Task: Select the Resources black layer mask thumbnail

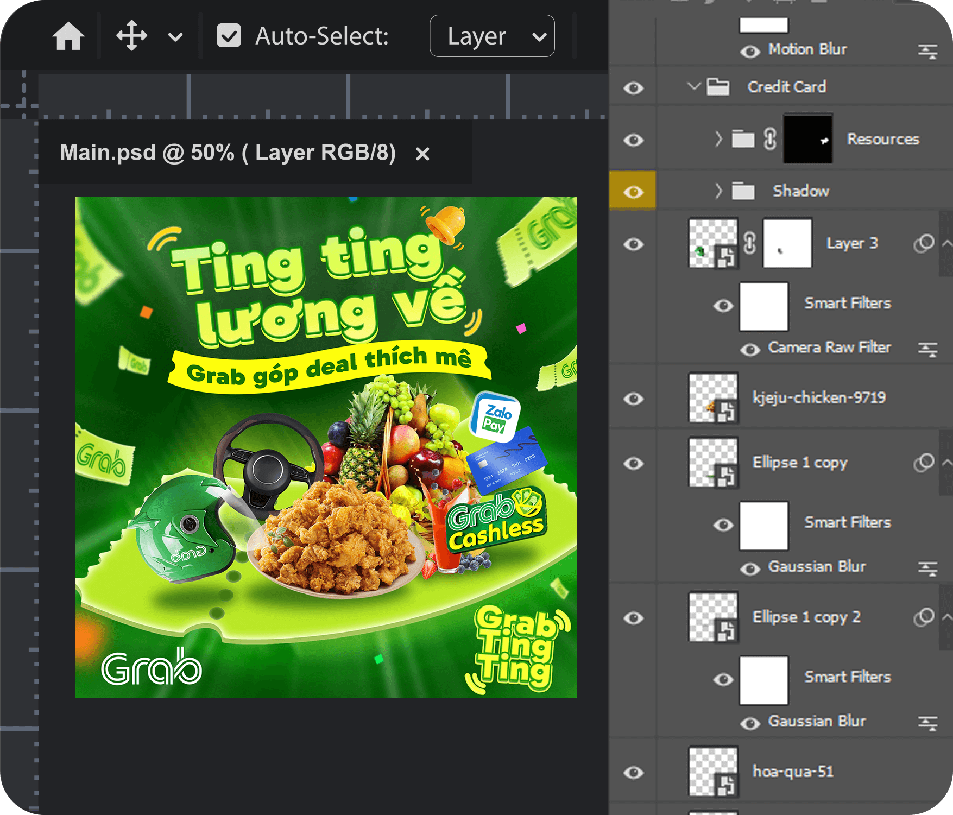Action: coord(807,139)
